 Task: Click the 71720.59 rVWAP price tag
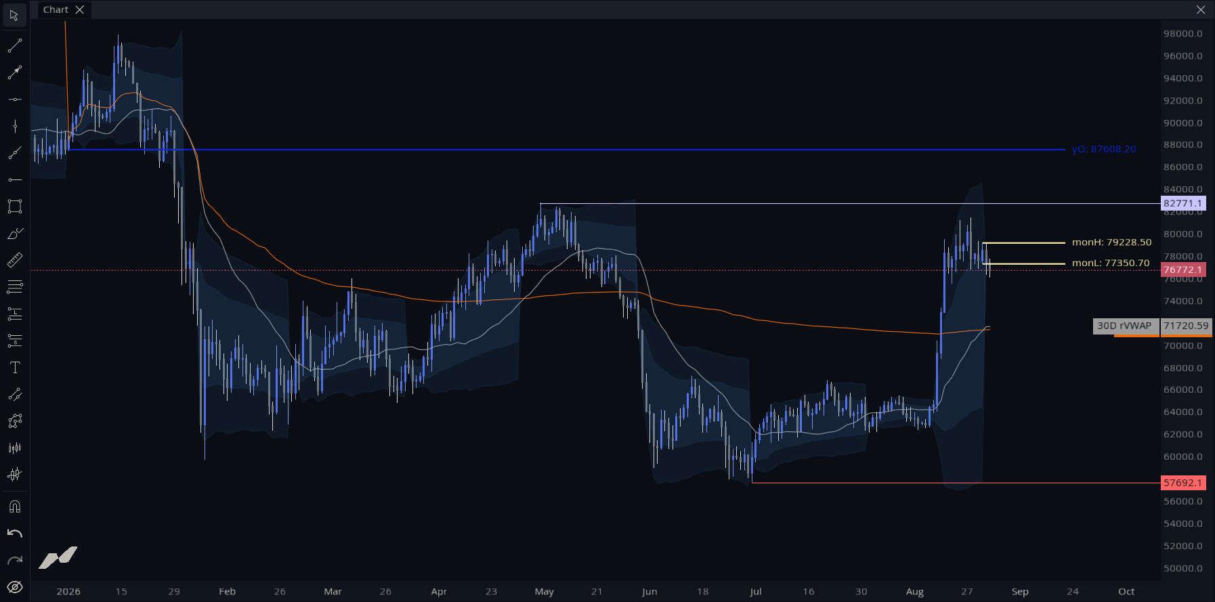tap(1186, 326)
